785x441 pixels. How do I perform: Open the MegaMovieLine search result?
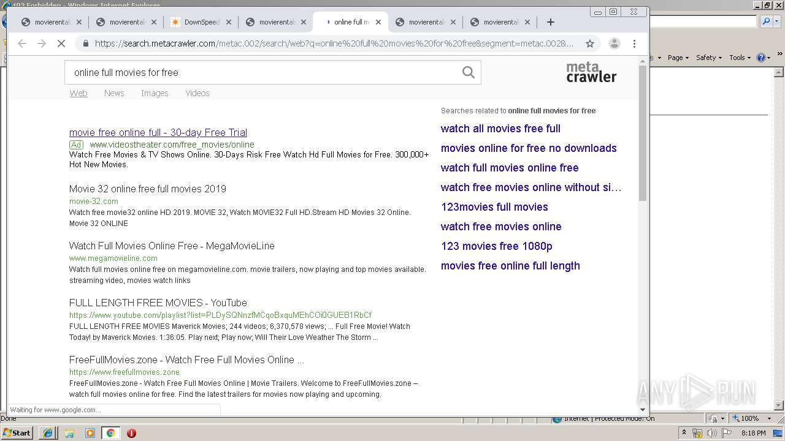pos(172,246)
